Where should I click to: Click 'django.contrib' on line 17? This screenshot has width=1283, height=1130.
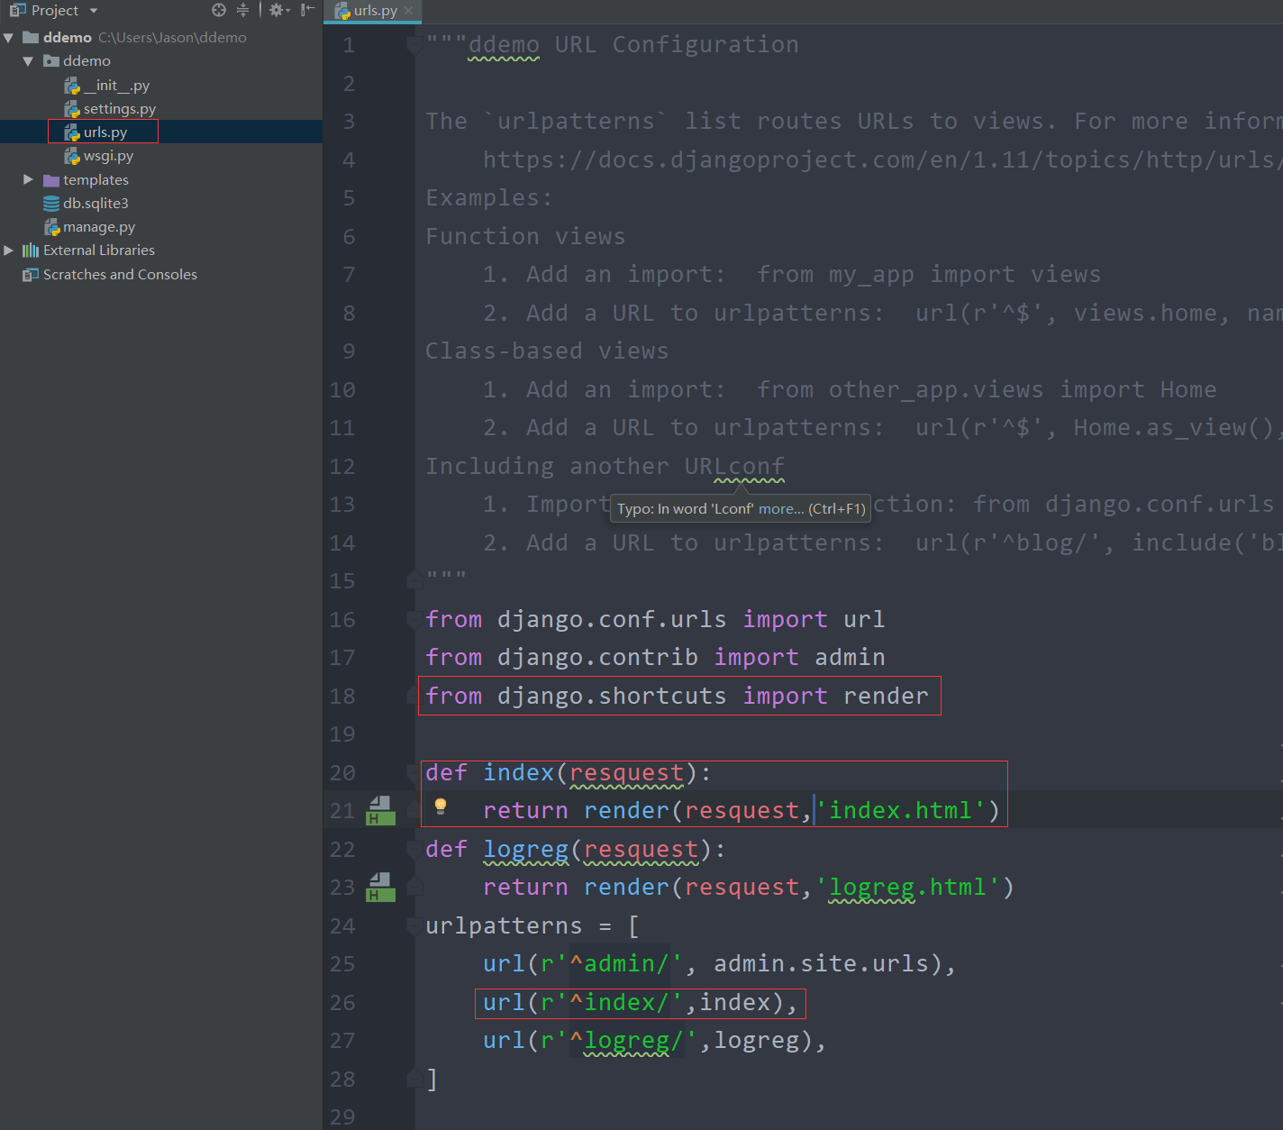(597, 658)
